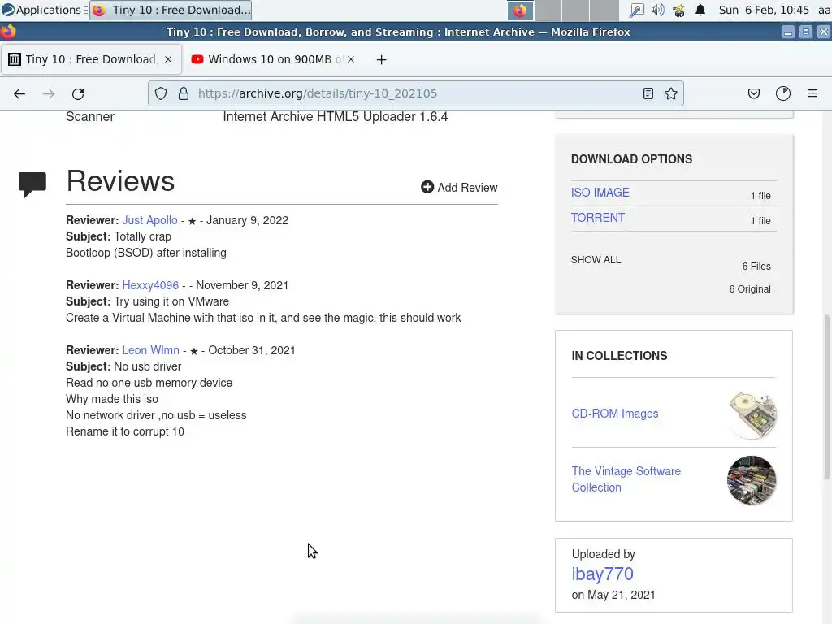
Task: Click the Vintage Software Collection thumbnail
Action: [752, 480]
